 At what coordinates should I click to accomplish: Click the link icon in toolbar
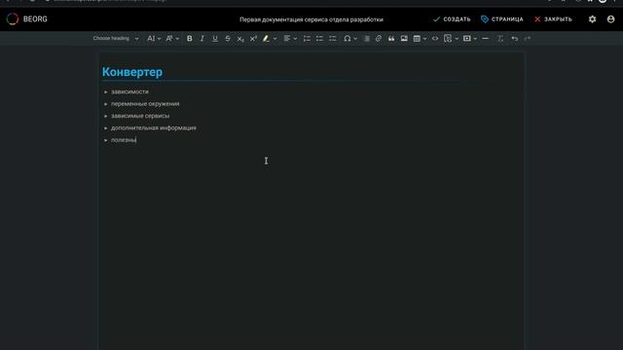(379, 39)
